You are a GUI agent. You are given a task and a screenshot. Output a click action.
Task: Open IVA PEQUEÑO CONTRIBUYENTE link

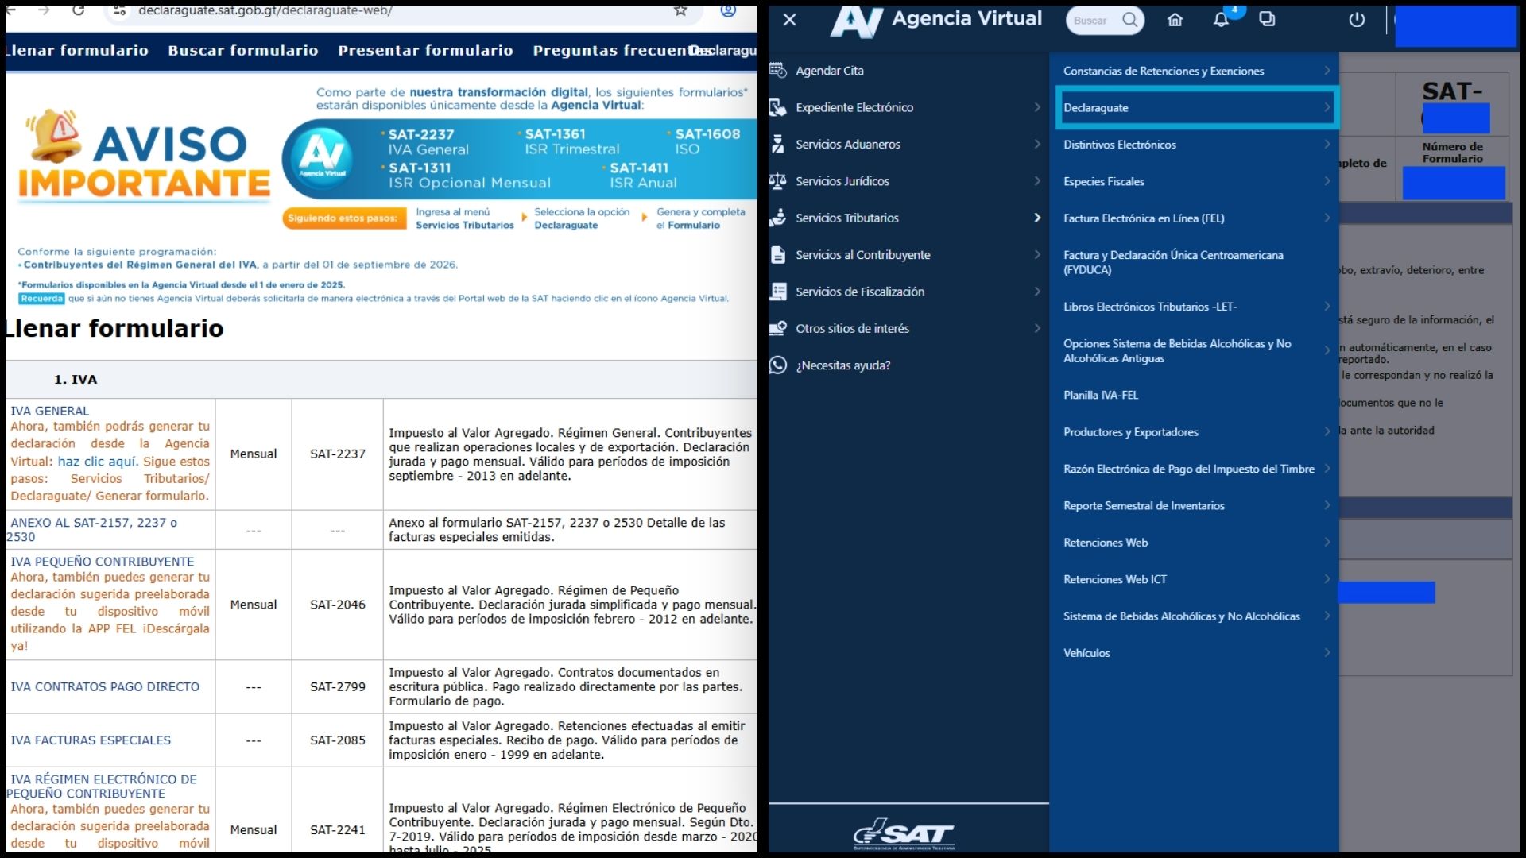102,561
